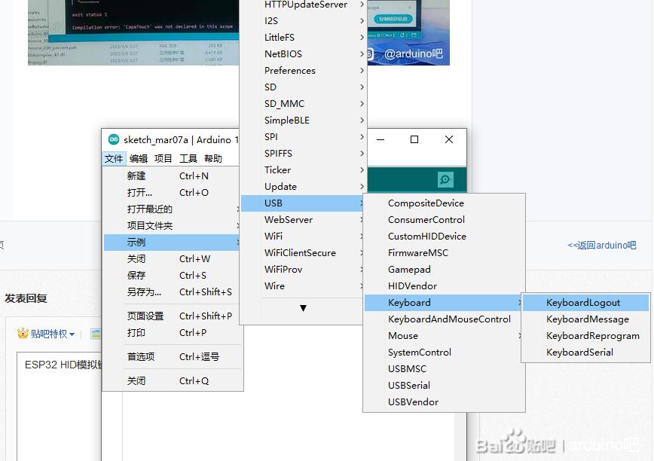Expand the WiFiProv examples
Image resolution: width=654 pixels, height=461 pixels.
tap(304, 270)
